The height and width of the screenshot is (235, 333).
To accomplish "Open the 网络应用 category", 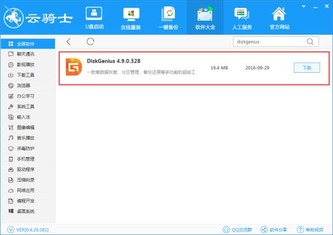I will pos(27,190).
